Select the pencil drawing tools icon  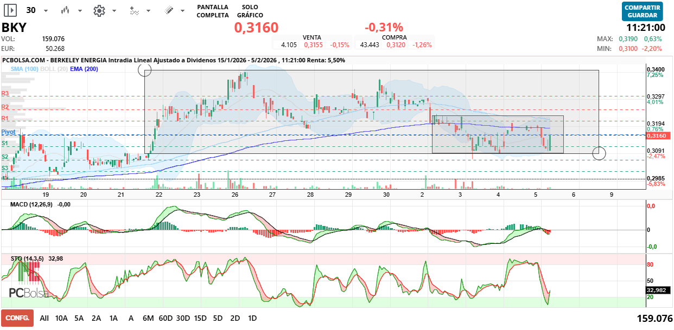tap(169, 10)
